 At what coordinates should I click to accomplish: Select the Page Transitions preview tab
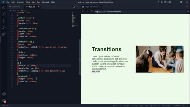coord(91,7)
